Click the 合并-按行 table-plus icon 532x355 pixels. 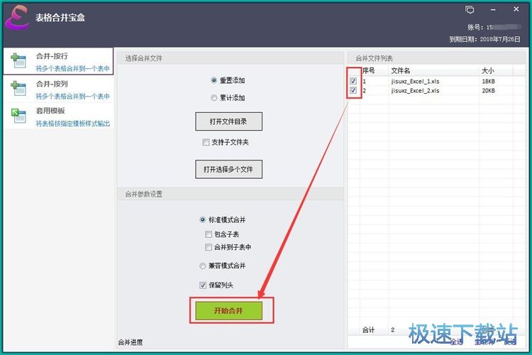pyautogui.click(x=18, y=60)
